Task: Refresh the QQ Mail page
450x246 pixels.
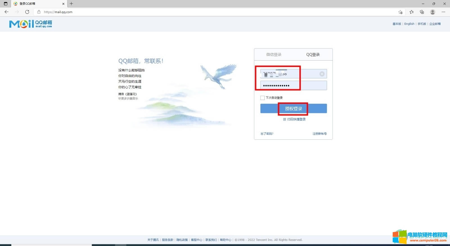Action: click(27, 12)
